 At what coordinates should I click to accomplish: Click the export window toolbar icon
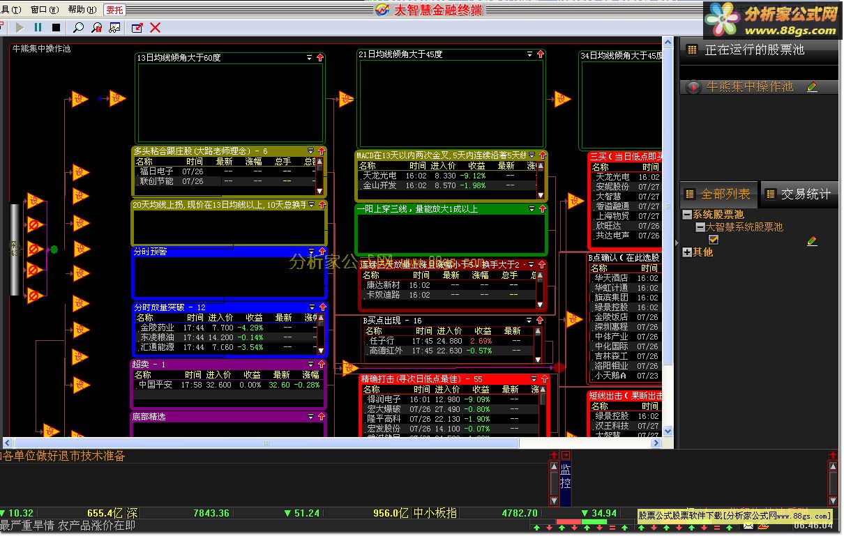point(137,28)
